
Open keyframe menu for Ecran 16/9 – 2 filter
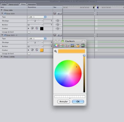coord(60,35)
